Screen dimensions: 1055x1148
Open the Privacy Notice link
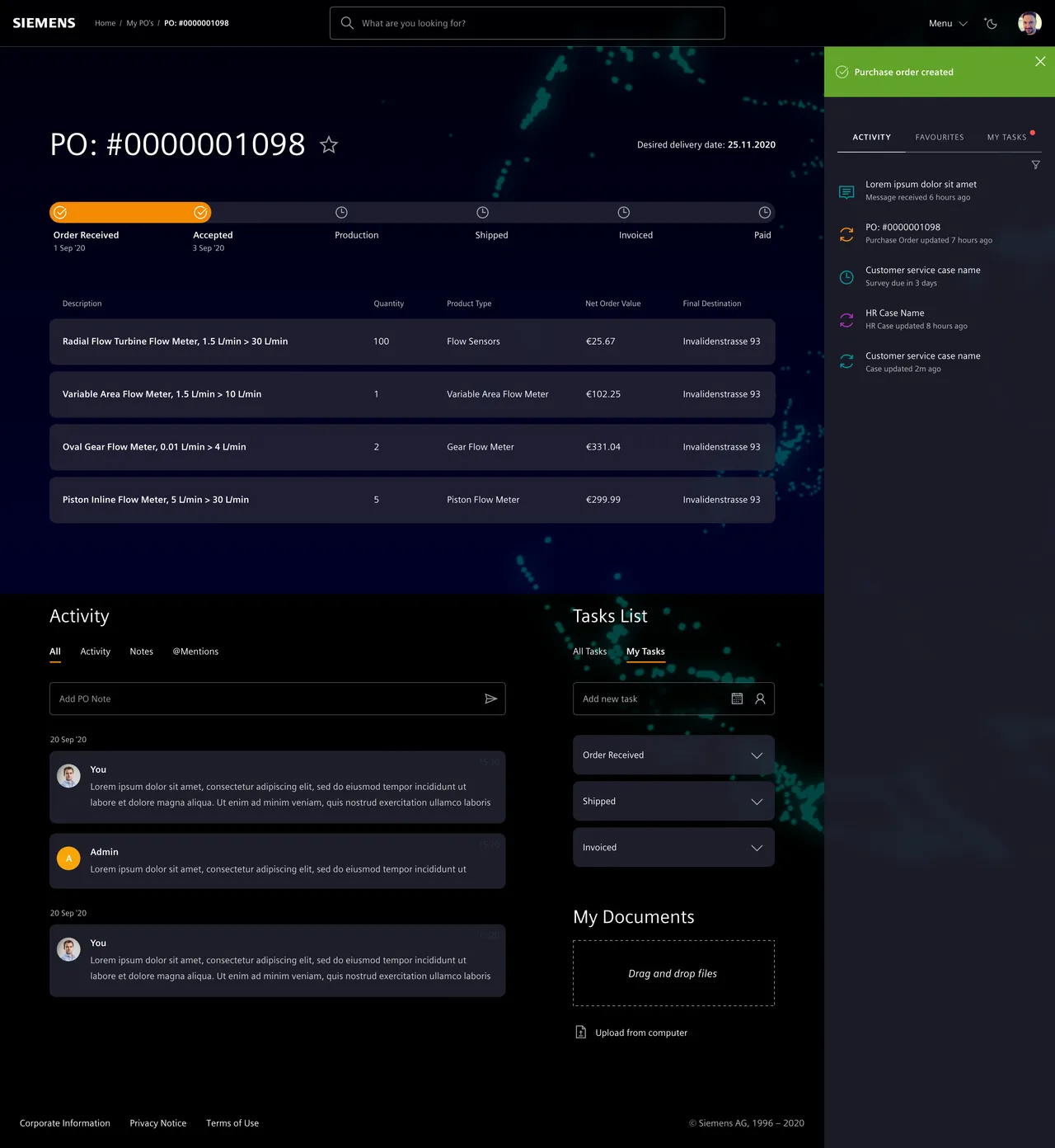pyautogui.click(x=157, y=1122)
